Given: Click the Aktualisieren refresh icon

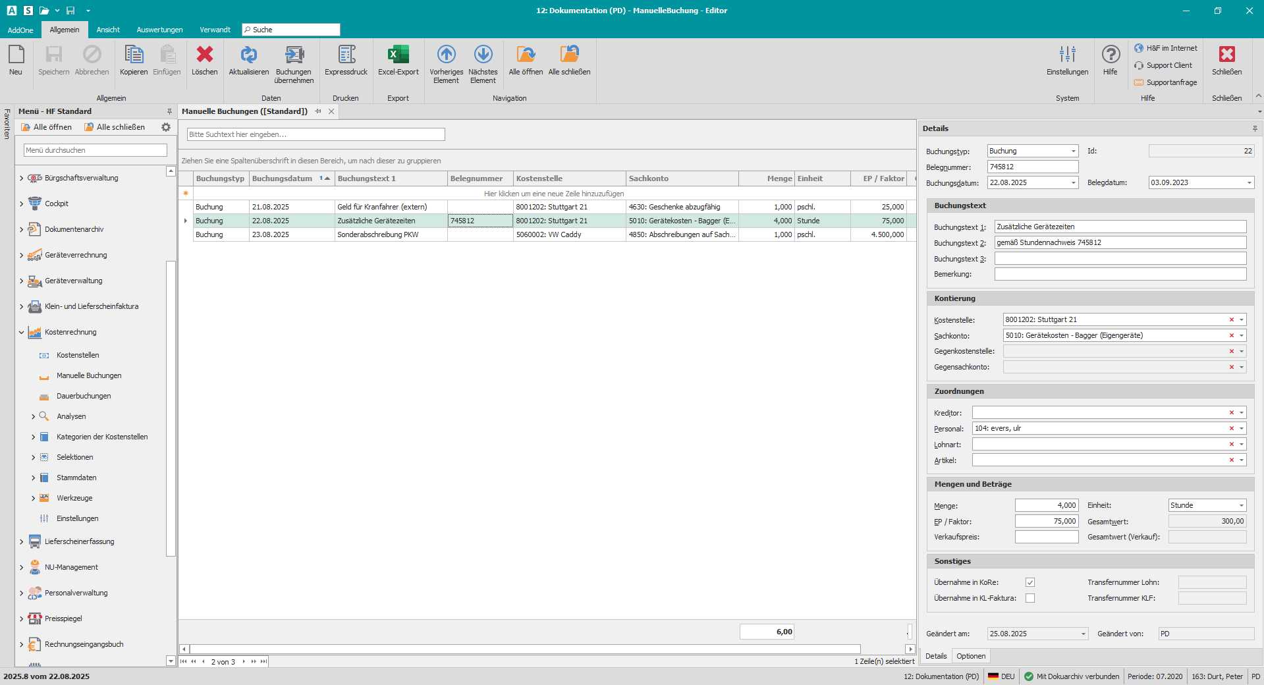Looking at the screenshot, I should 248,55.
